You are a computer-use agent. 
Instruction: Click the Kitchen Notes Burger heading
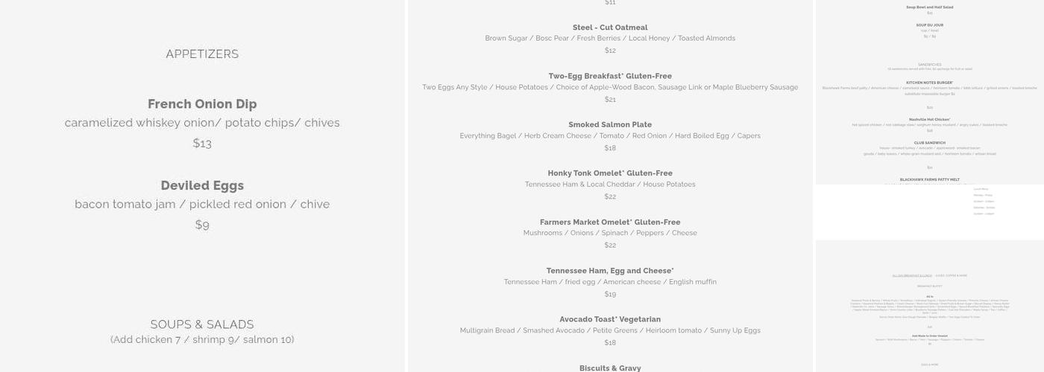(x=929, y=83)
